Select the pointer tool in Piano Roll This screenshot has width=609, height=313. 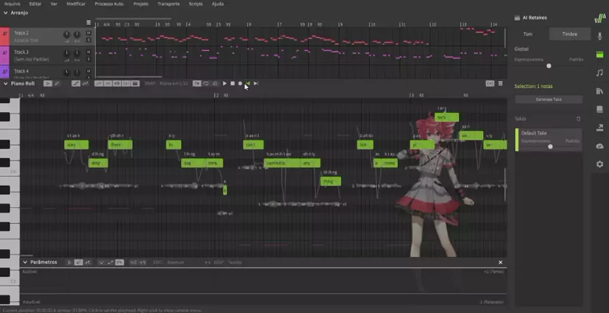coord(48,83)
